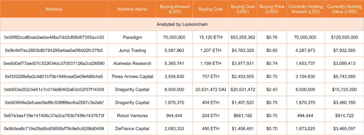This screenshot has height=135, width=364.
Task: Select the $129,500,000 holding value cell
Action: (x=344, y=37)
